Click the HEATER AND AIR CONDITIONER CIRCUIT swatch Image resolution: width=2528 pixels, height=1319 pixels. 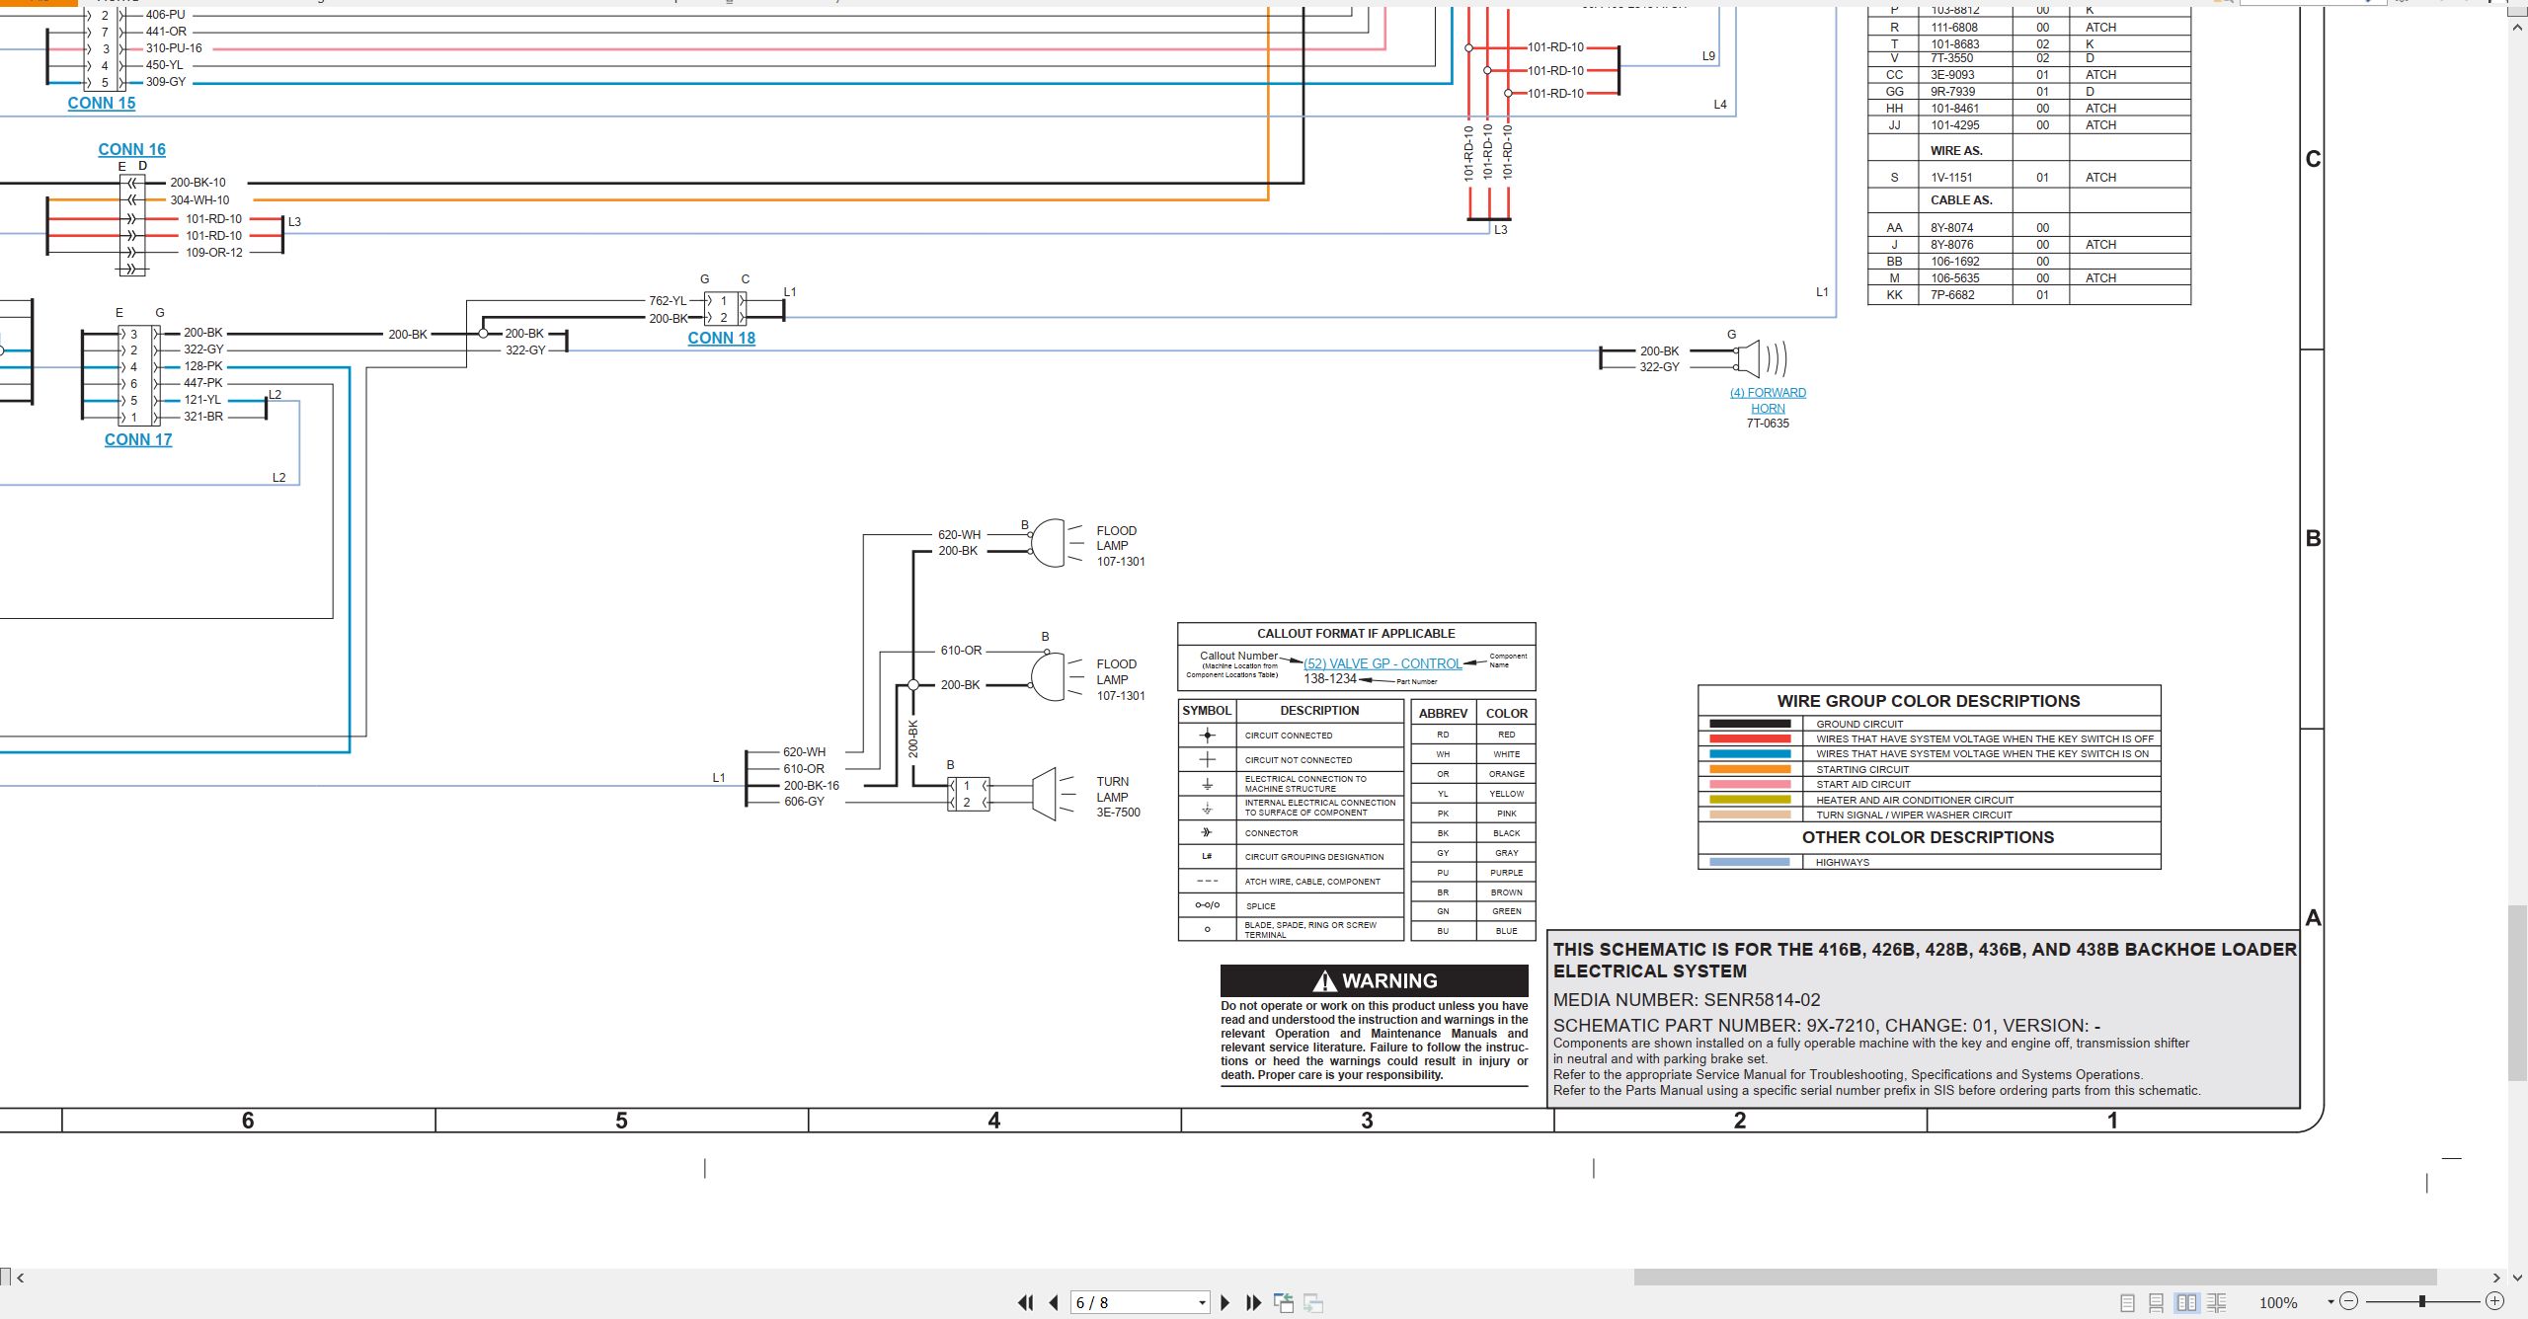(x=1750, y=800)
